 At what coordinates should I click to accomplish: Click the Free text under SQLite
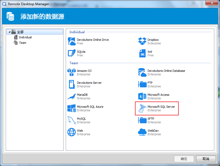point(80,55)
